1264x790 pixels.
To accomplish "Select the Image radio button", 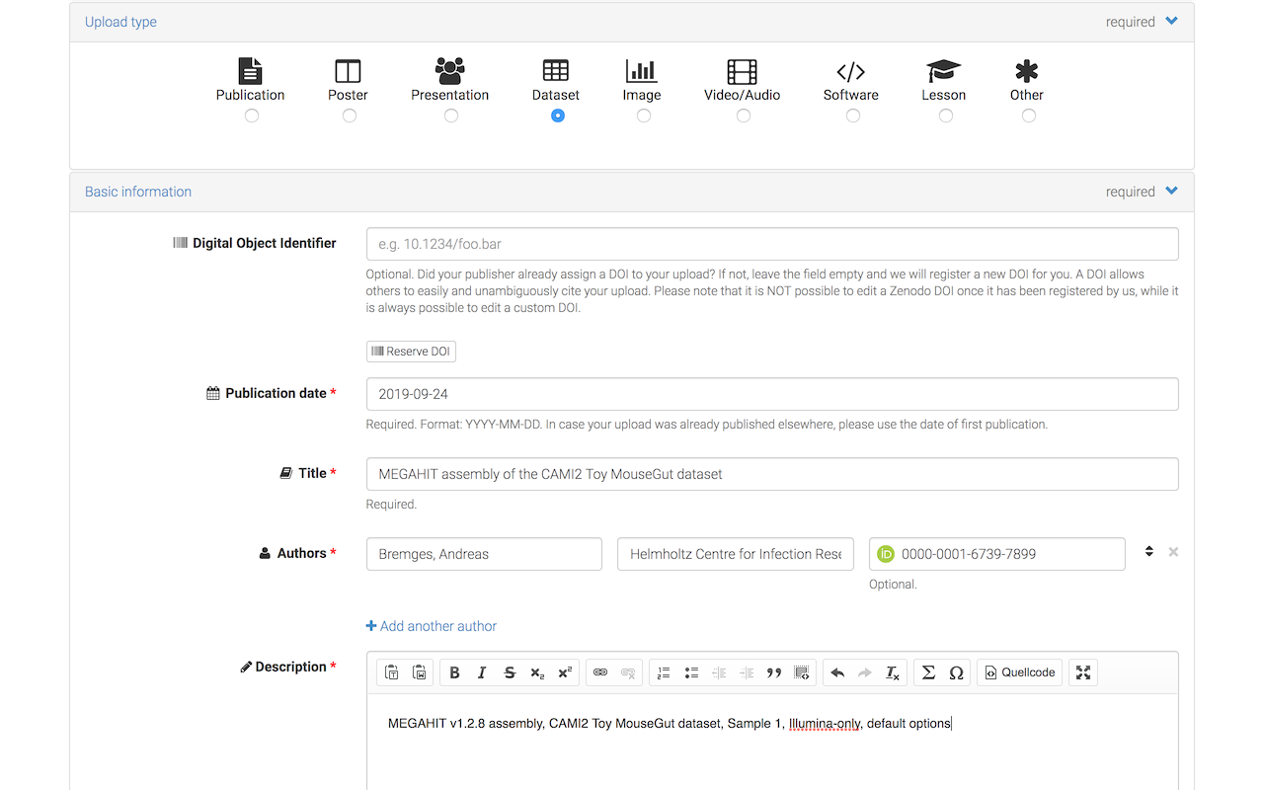I will click(644, 116).
